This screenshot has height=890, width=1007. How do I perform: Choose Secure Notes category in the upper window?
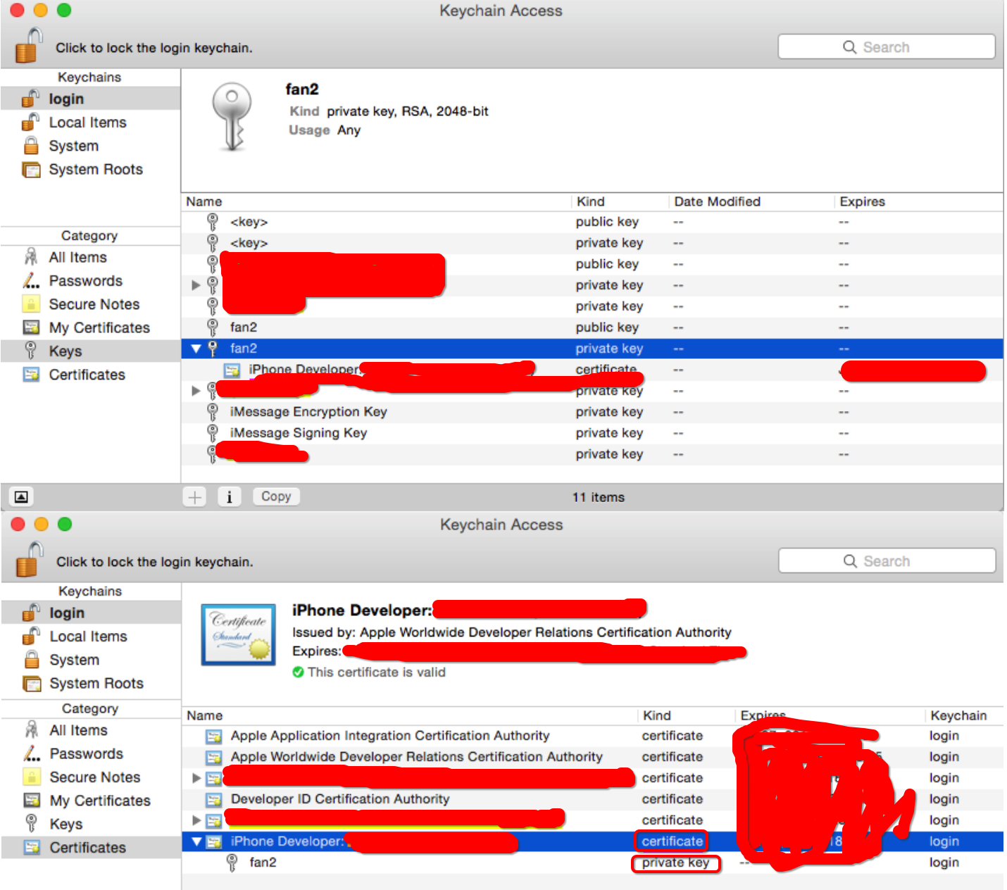pyautogui.click(x=91, y=304)
